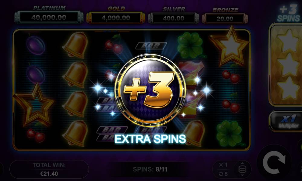Open the bet coin stack selector
The width and height of the screenshot is (302, 181).
(242, 169)
